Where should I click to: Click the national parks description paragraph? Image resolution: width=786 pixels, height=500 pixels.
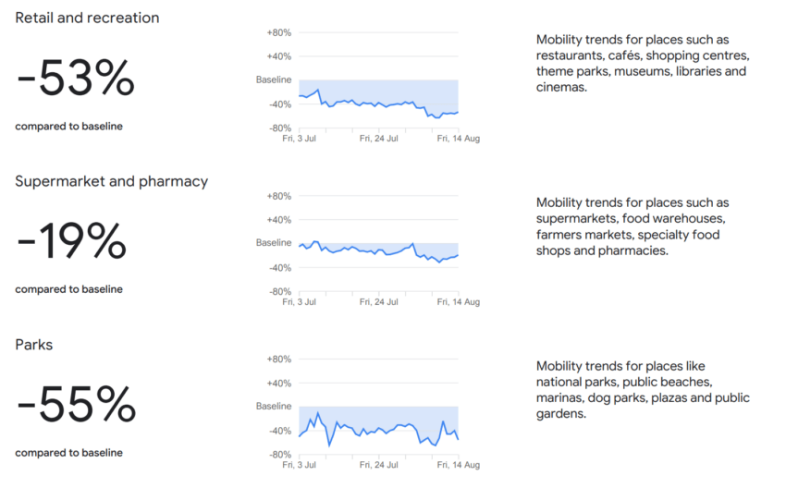[643, 390]
